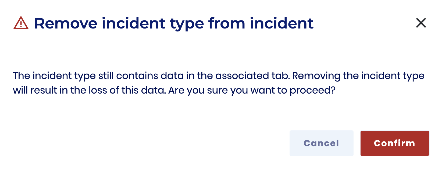Click the 'Remove incident type from incident' title
This screenshot has width=442, height=171.
tap(174, 23)
